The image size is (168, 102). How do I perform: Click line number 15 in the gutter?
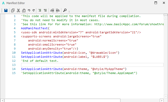pyautogui.click(x=14, y=73)
